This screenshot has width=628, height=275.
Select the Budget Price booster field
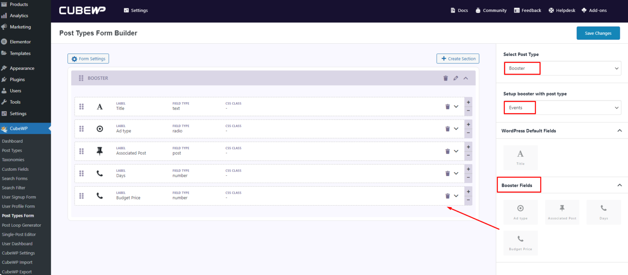click(520, 242)
